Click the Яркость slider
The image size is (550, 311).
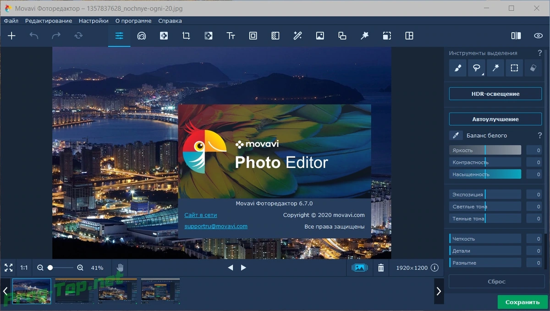pyautogui.click(x=485, y=150)
